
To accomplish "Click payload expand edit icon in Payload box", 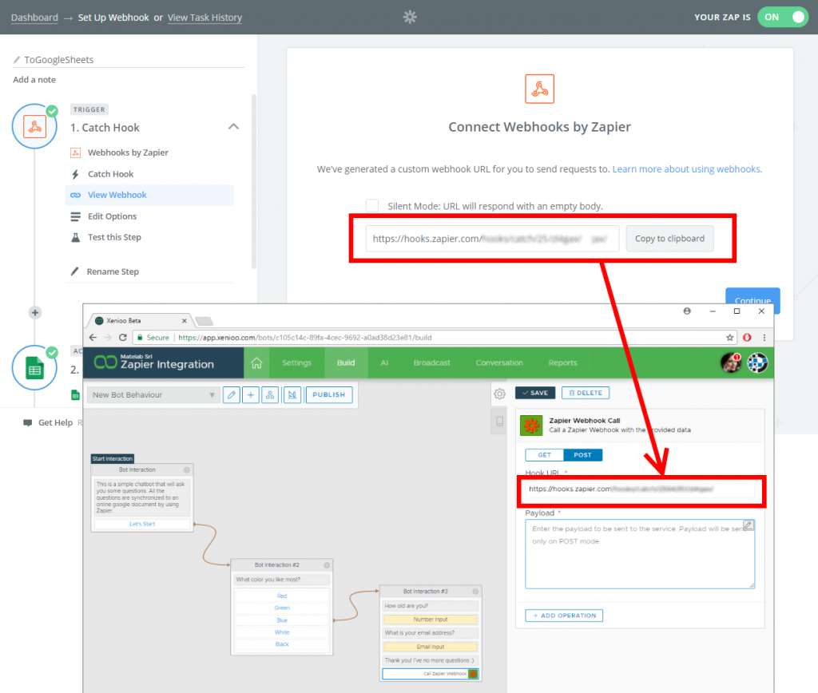I will (x=748, y=525).
